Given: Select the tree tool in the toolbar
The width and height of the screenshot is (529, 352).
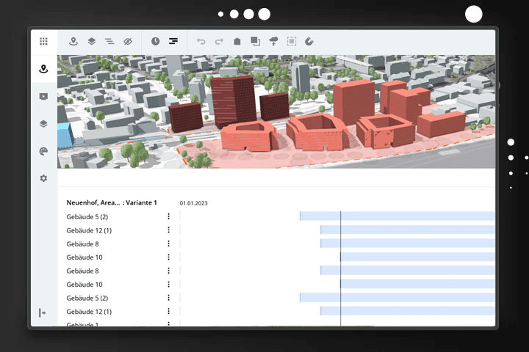Looking at the screenshot, I should coord(273,42).
